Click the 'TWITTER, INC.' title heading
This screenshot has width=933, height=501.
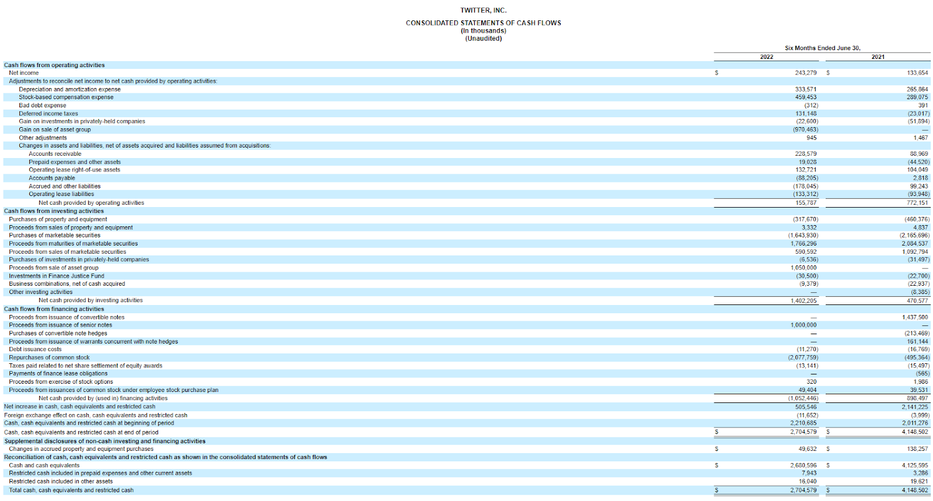483,10
